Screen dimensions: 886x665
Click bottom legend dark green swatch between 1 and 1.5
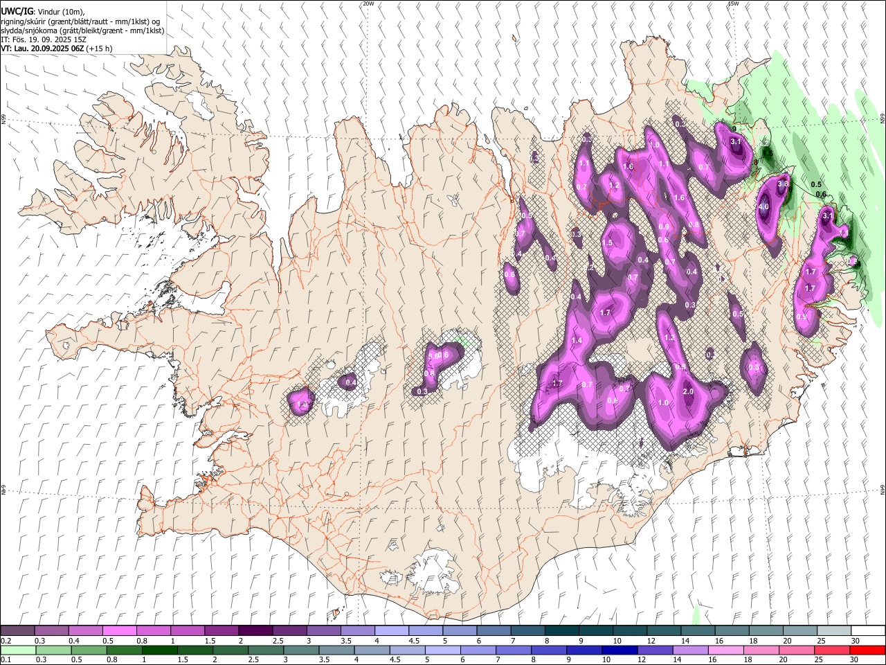point(159,650)
